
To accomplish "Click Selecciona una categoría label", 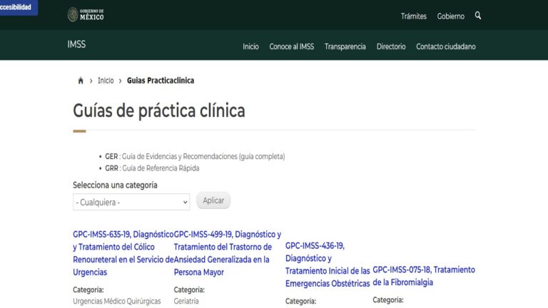I will pyautogui.click(x=115, y=185).
